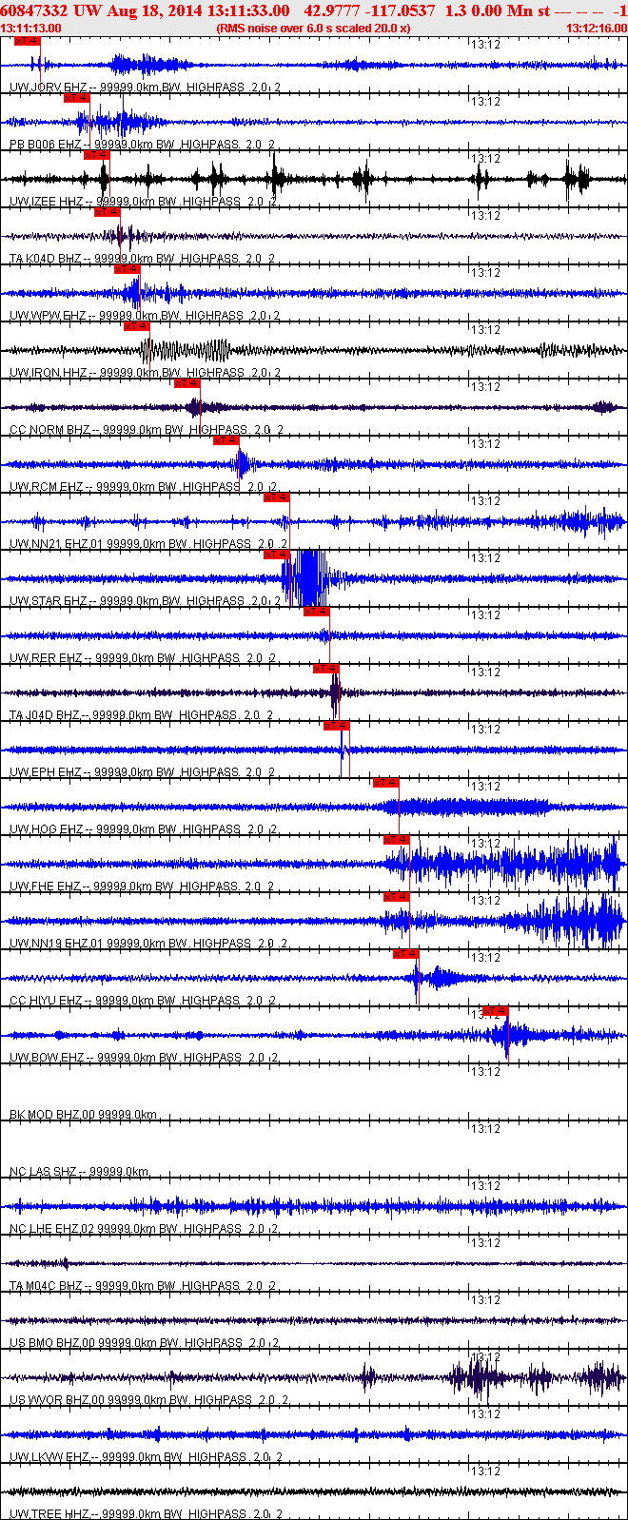Click the event coordinates 42.9777 -117.0537
This screenshot has height=1520, width=628.
369,10
